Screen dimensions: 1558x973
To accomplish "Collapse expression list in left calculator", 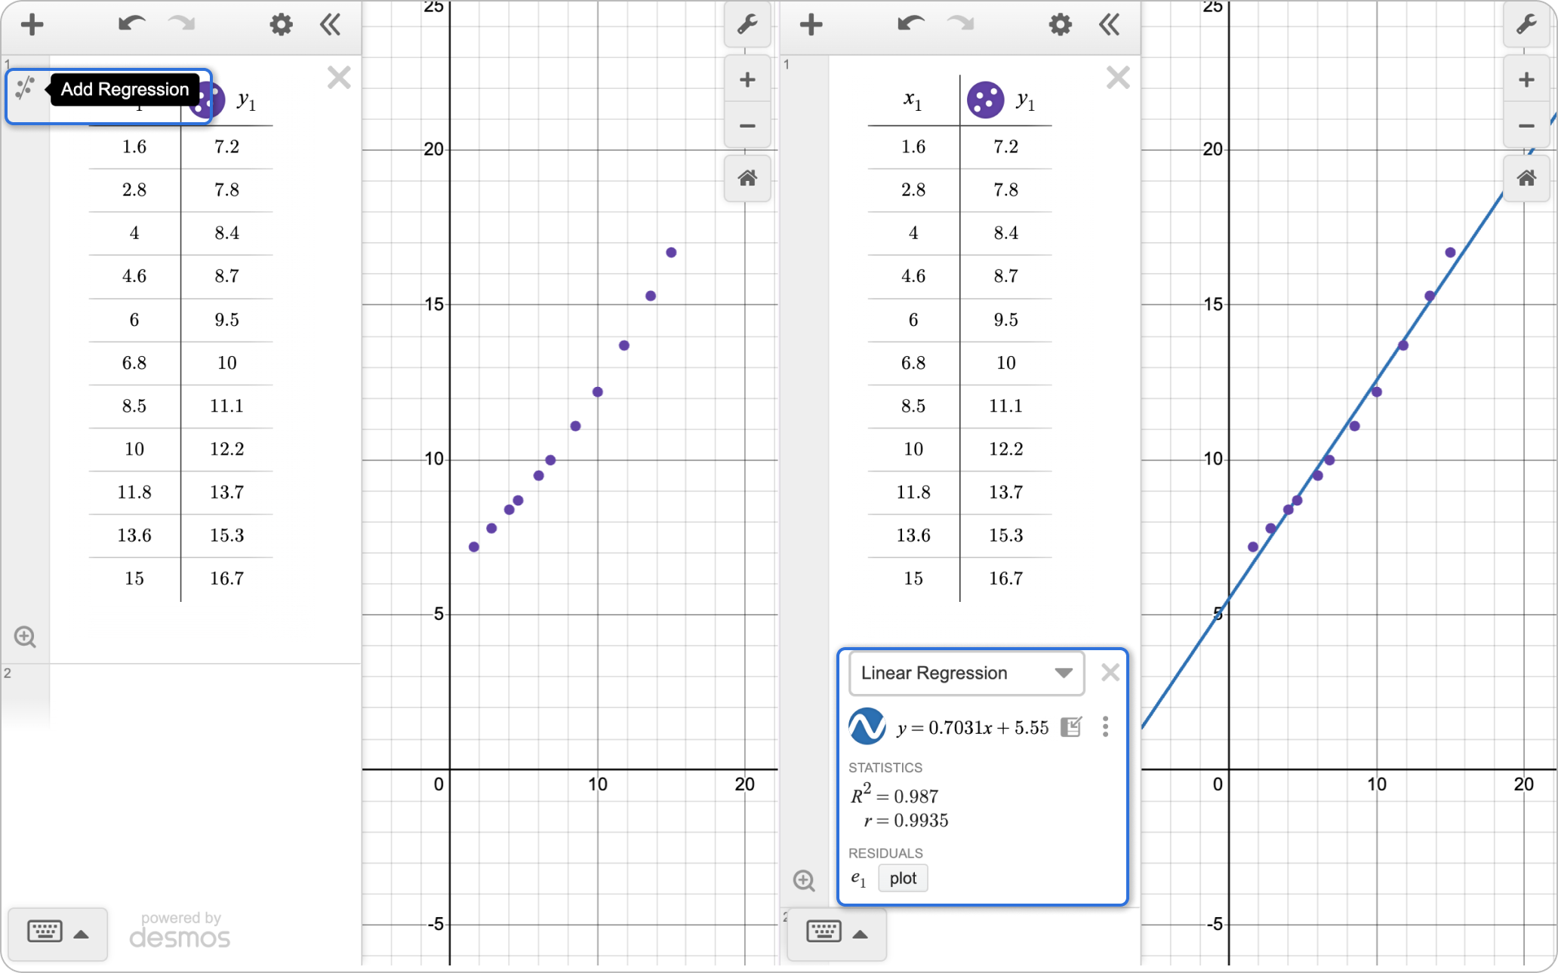I will click(x=331, y=25).
